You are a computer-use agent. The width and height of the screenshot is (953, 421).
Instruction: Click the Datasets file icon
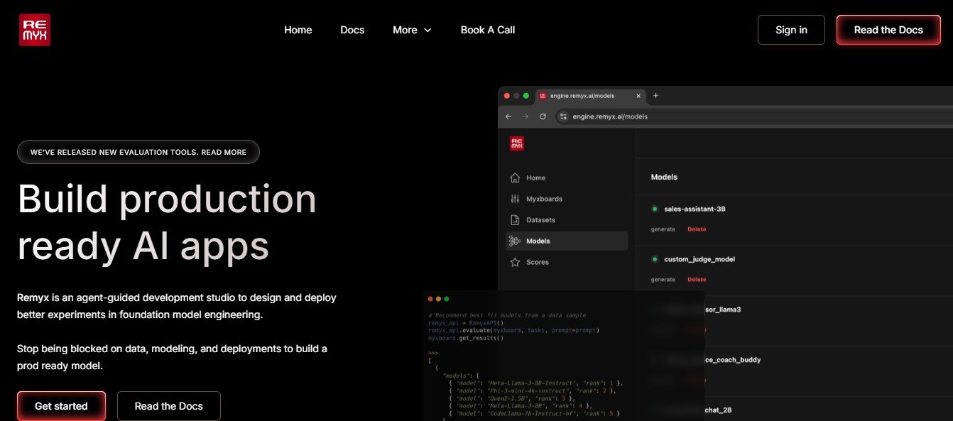point(515,220)
